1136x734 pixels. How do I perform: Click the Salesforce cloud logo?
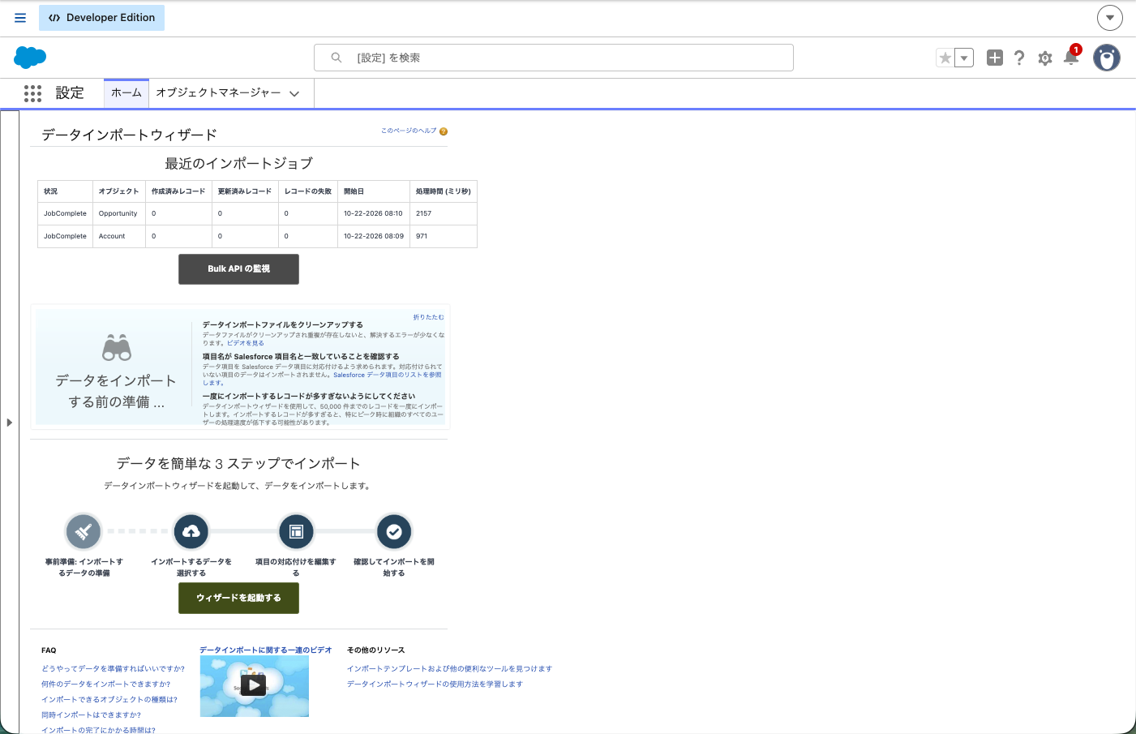click(30, 58)
